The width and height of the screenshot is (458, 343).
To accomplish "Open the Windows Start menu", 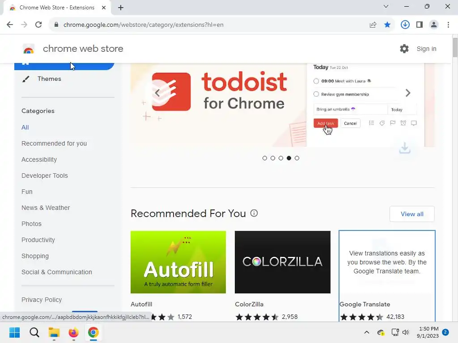I will [14, 332].
